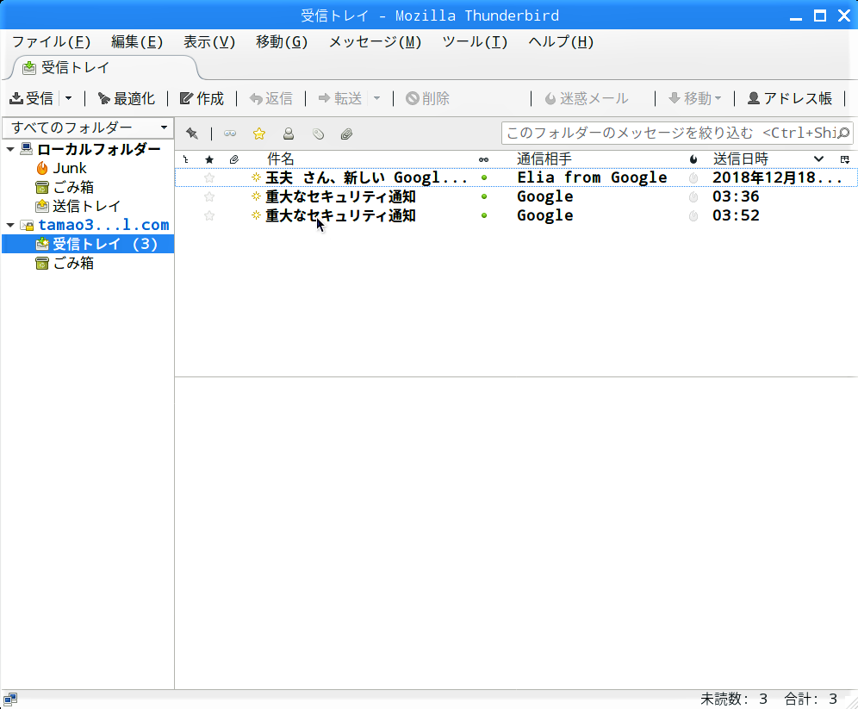This screenshot has width=858, height=709.
Task: Open the 転送 dropdown arrow
Action: [377, 98]
